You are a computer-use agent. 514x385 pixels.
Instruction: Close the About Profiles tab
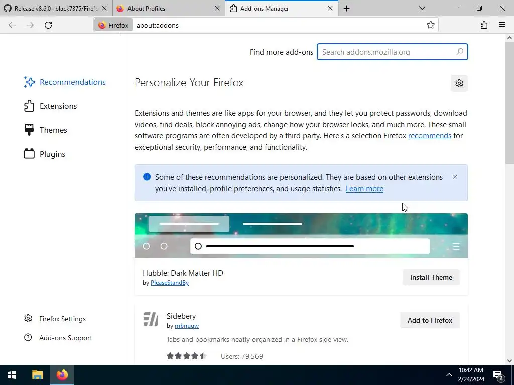point(217,9)
